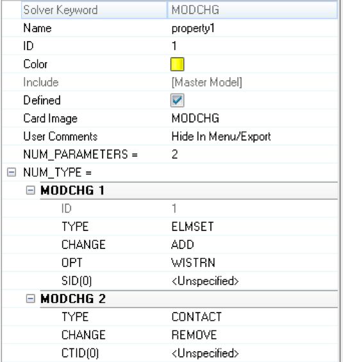Click the Include Master Model value

point(206,82)
